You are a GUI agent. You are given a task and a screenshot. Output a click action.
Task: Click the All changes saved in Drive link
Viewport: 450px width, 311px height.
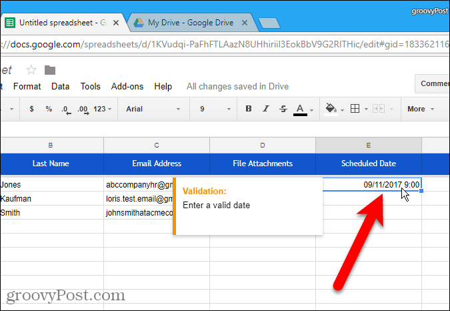coord(237,87)
